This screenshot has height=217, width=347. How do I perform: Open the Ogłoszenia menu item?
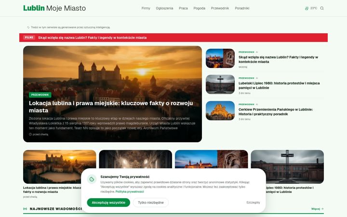(x=164, y=8)
